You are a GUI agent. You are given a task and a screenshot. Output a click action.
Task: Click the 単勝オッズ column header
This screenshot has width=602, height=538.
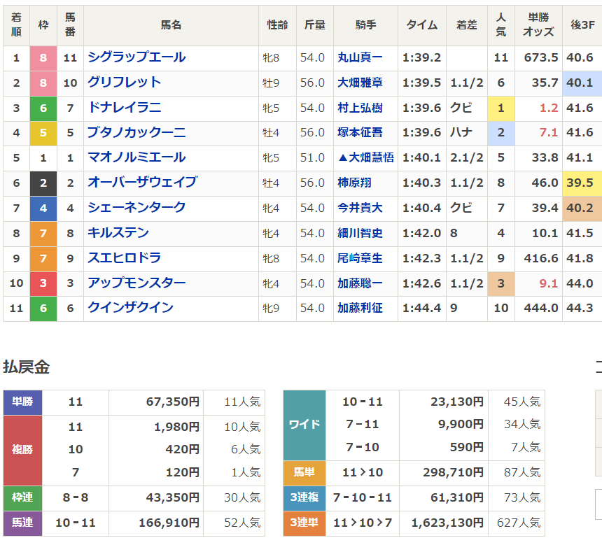tap(538, 25)
